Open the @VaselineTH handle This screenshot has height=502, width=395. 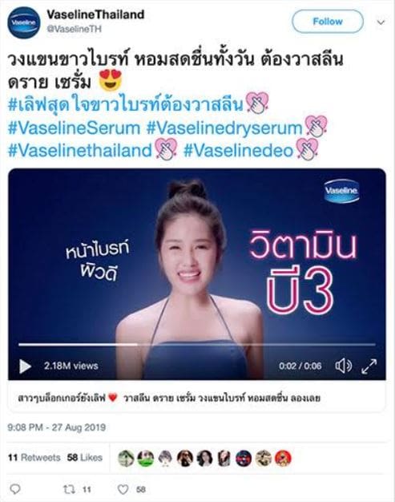[x=75, y=29]
